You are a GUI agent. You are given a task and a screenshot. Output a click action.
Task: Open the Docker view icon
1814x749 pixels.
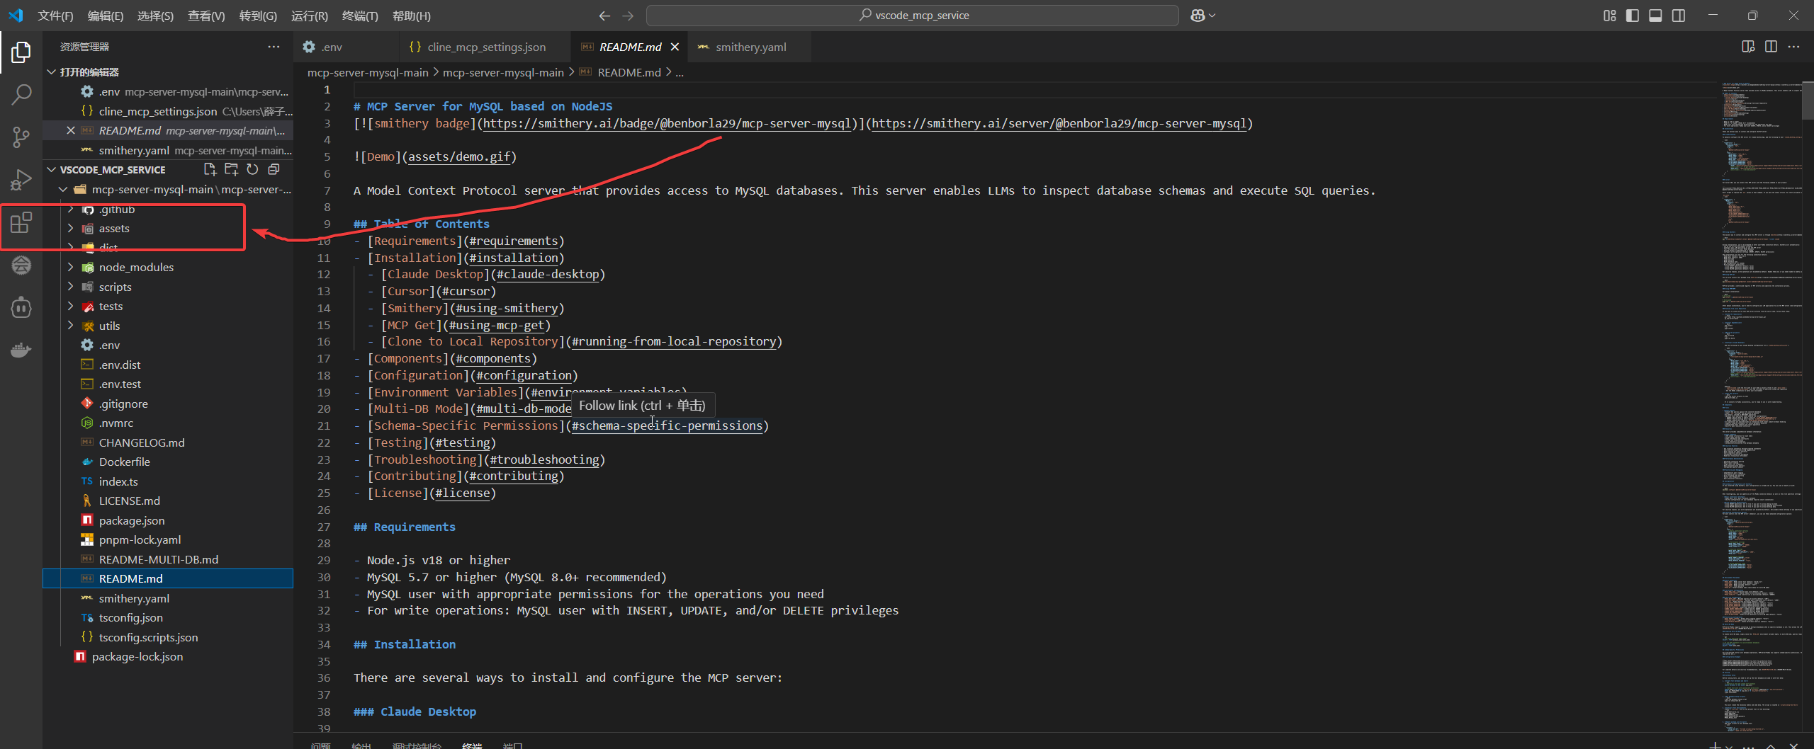click(x=21, y=350)
